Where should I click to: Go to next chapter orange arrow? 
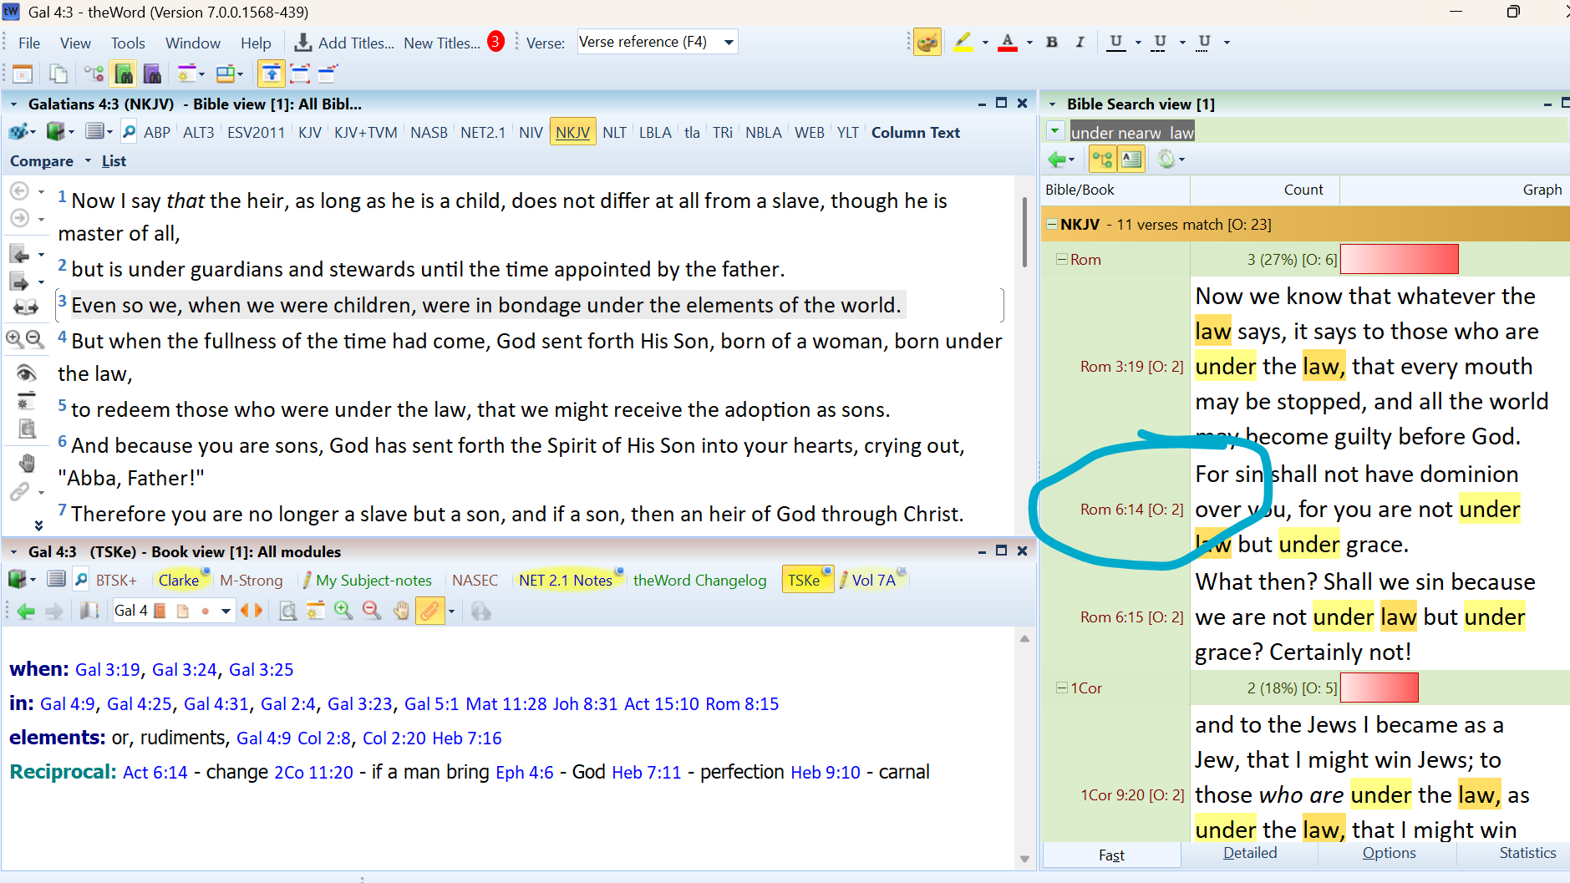258,611
